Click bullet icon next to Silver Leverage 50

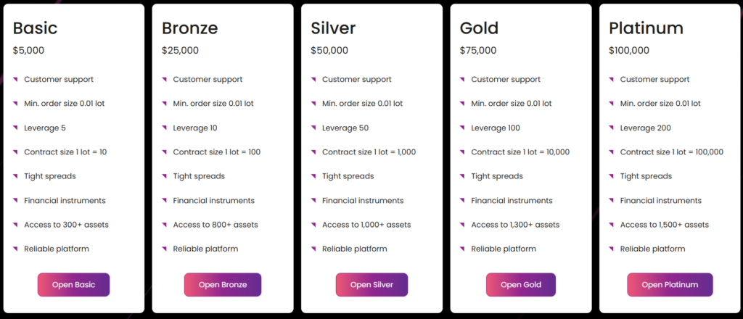(313, 128)
